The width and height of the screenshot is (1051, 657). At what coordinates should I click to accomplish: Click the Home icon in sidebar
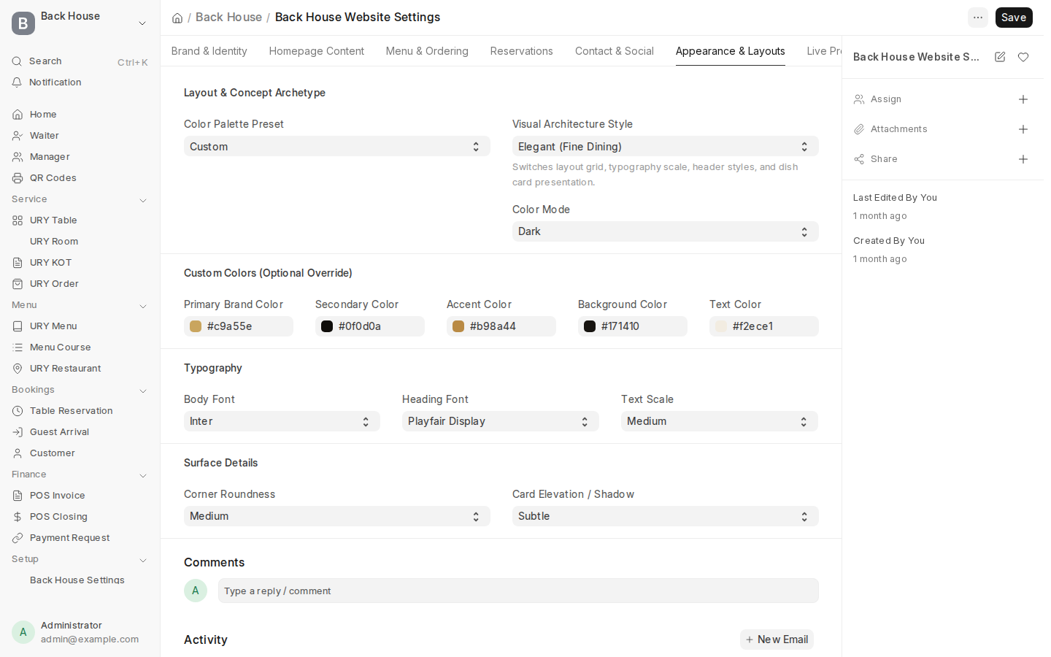(18, 115)
